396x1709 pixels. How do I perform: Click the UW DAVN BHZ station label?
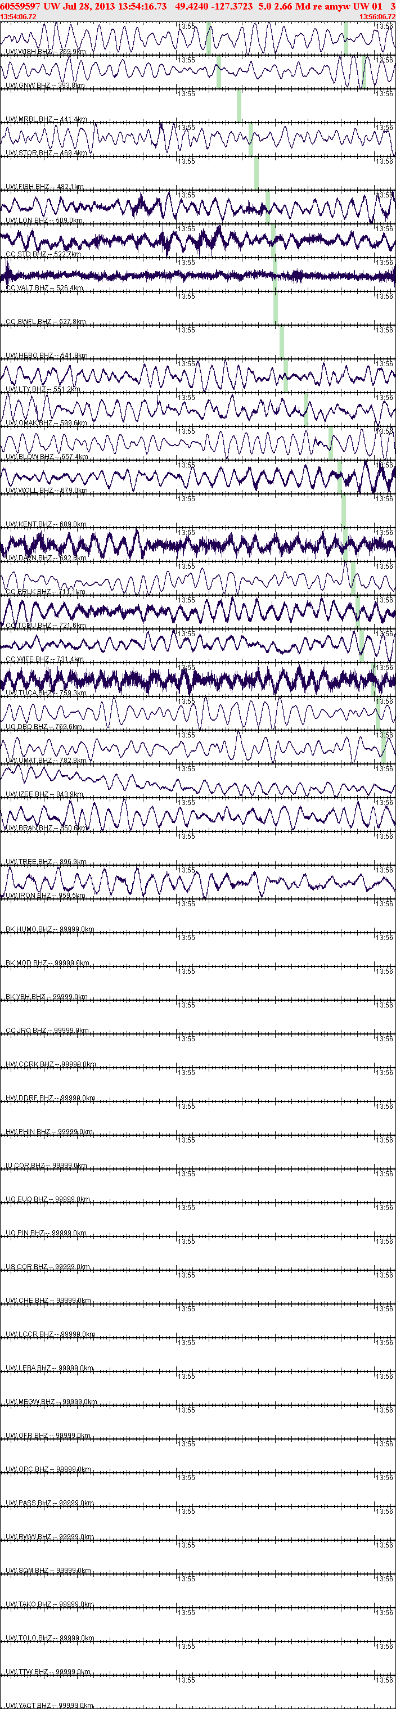click(46, 559)
